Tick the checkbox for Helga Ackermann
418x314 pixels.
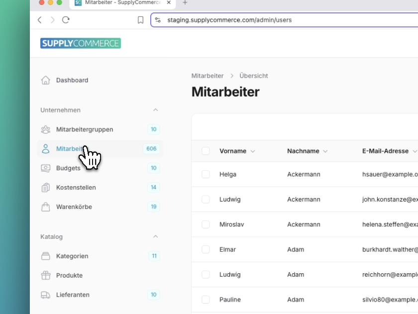point(206,174)
